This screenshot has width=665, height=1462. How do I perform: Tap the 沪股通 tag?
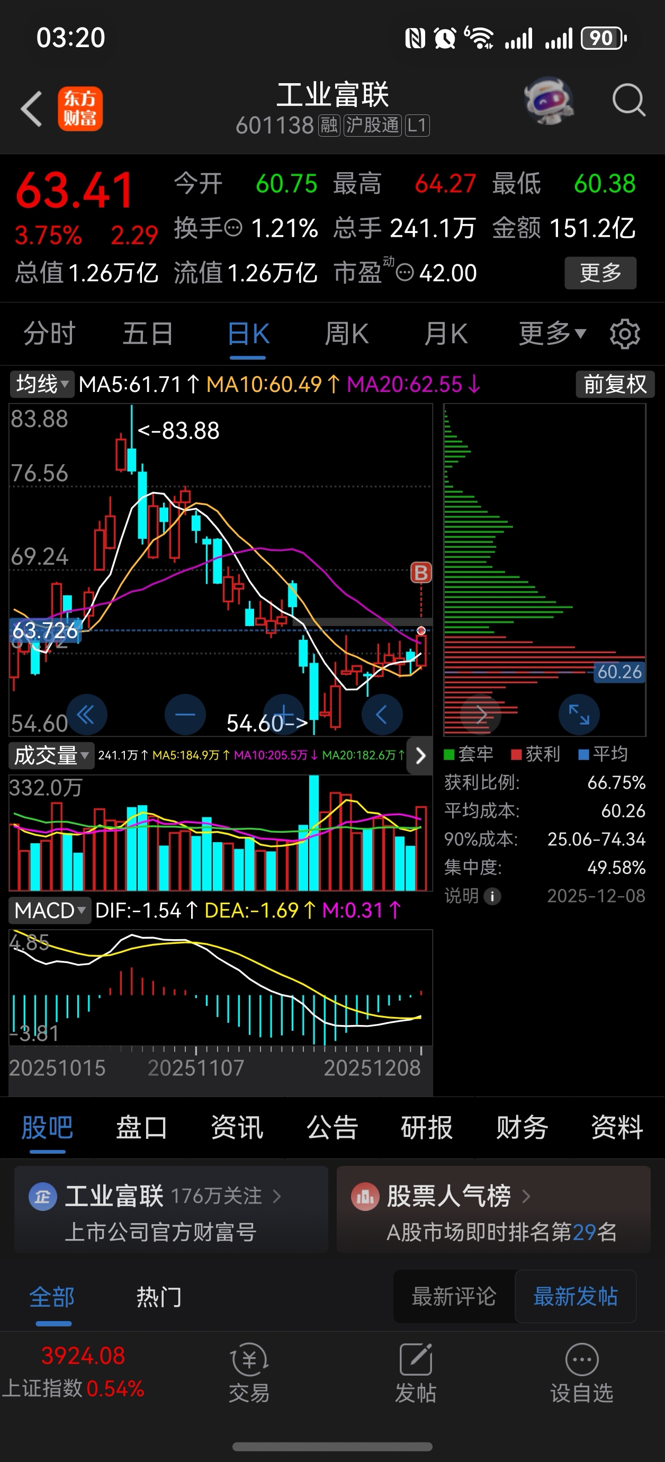click(372, 126)
